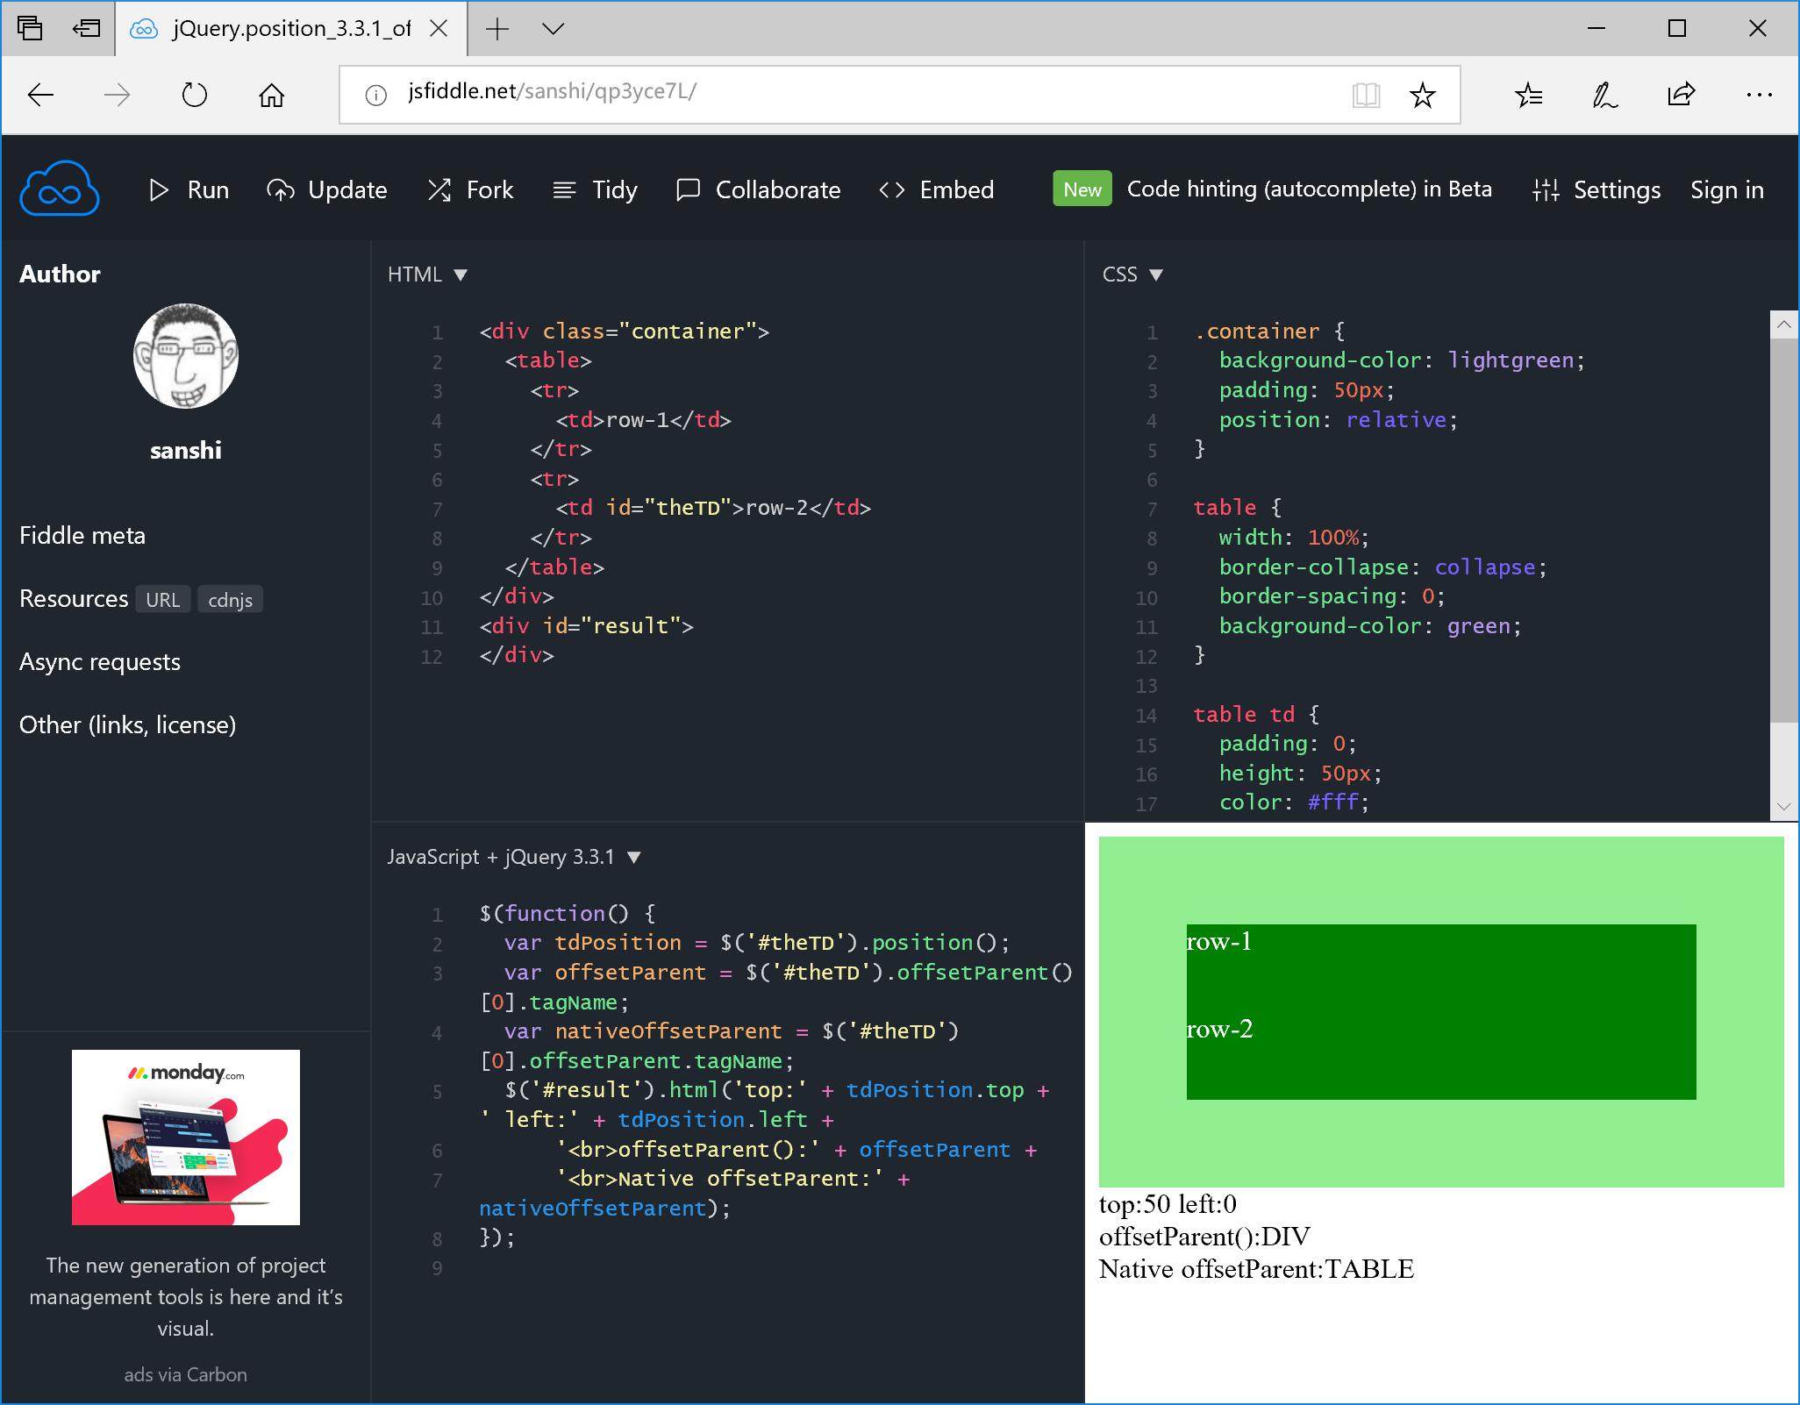Image resolution: width=1800 pixels, height=1405 pixels.
Task: Click the chat bubble icon beside Collaborate
Action: click(688, 189)
